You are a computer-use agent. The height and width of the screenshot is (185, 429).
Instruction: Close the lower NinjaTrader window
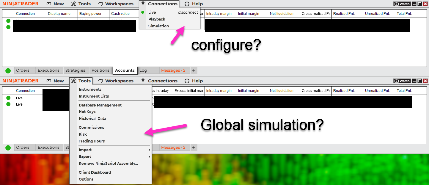pos(425,81)
